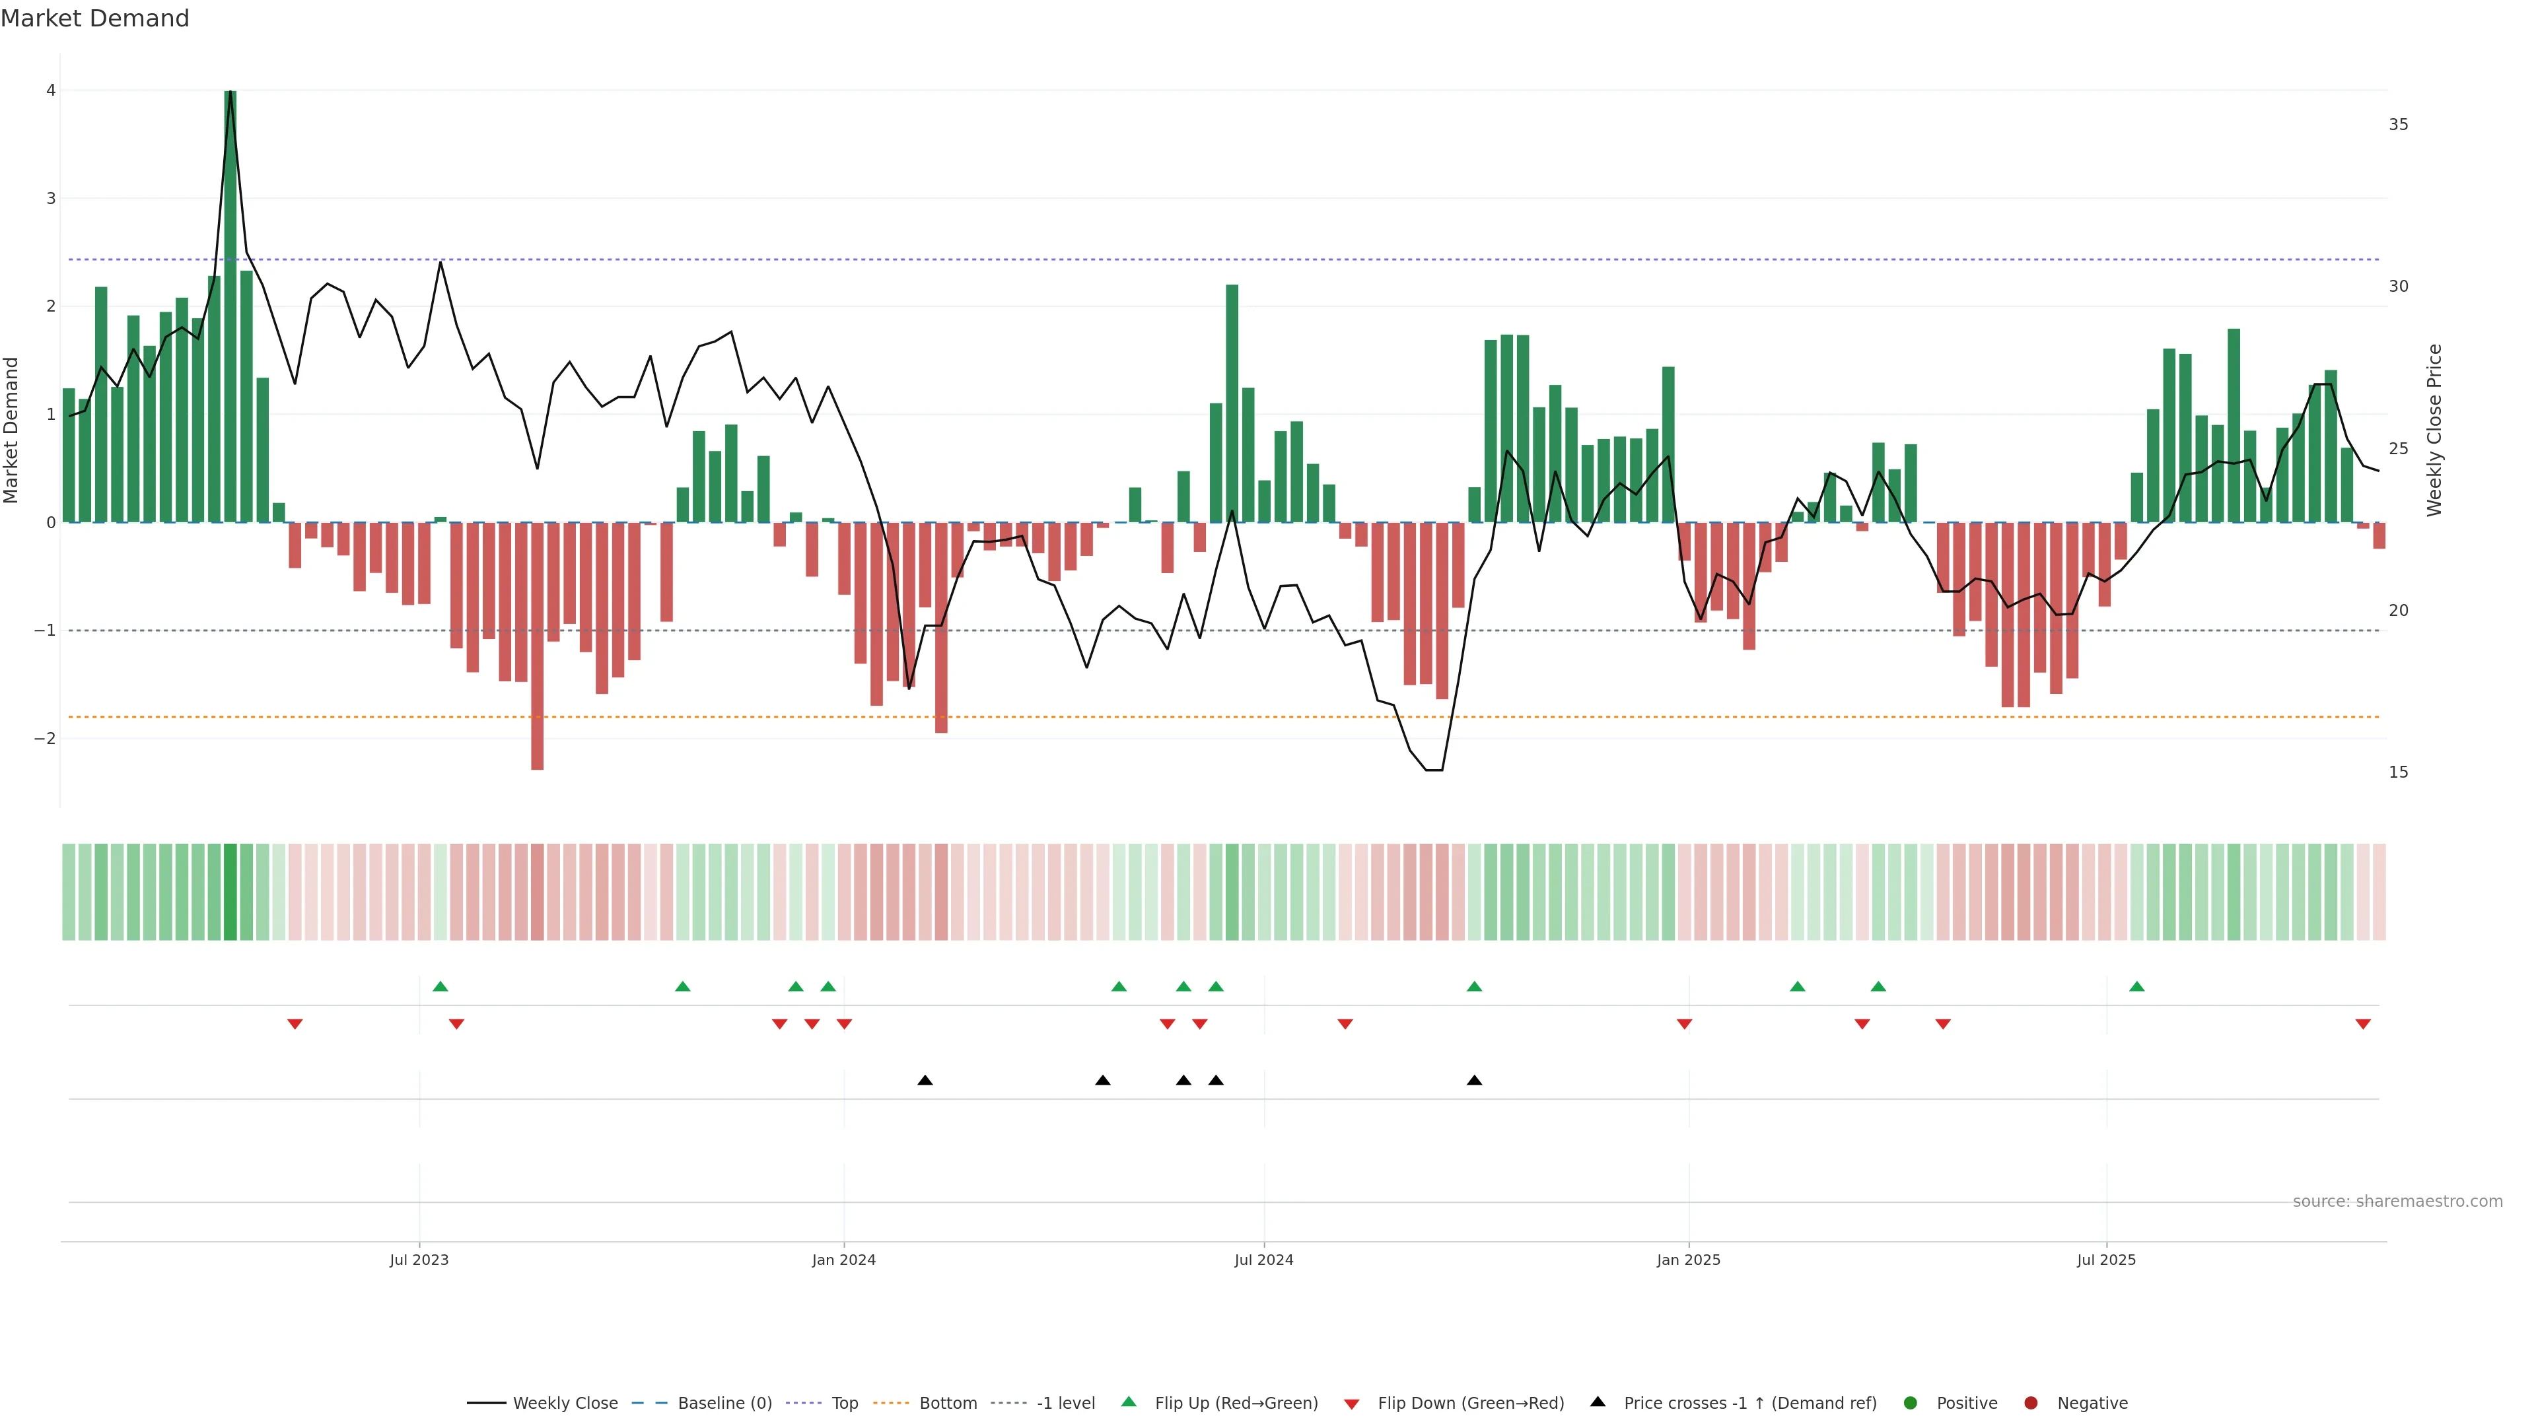The height and width of the screenshot is (1426, 2536).
Task: Click the rightmost green flip-up triangle marker
Action: (x=2136, y=986)
